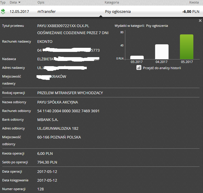Click ODŚWIEŻANIE CODZIENNIE PRZEZ 7 DNI text

73,33
